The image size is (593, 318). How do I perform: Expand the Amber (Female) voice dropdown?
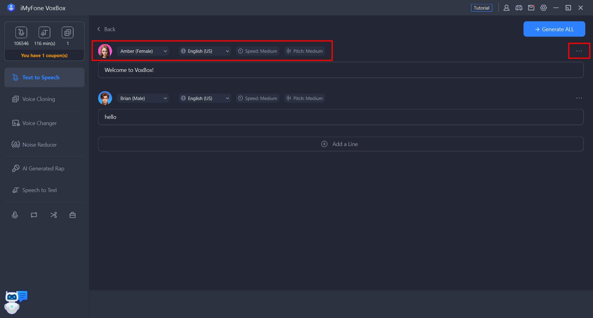point(143,51)
